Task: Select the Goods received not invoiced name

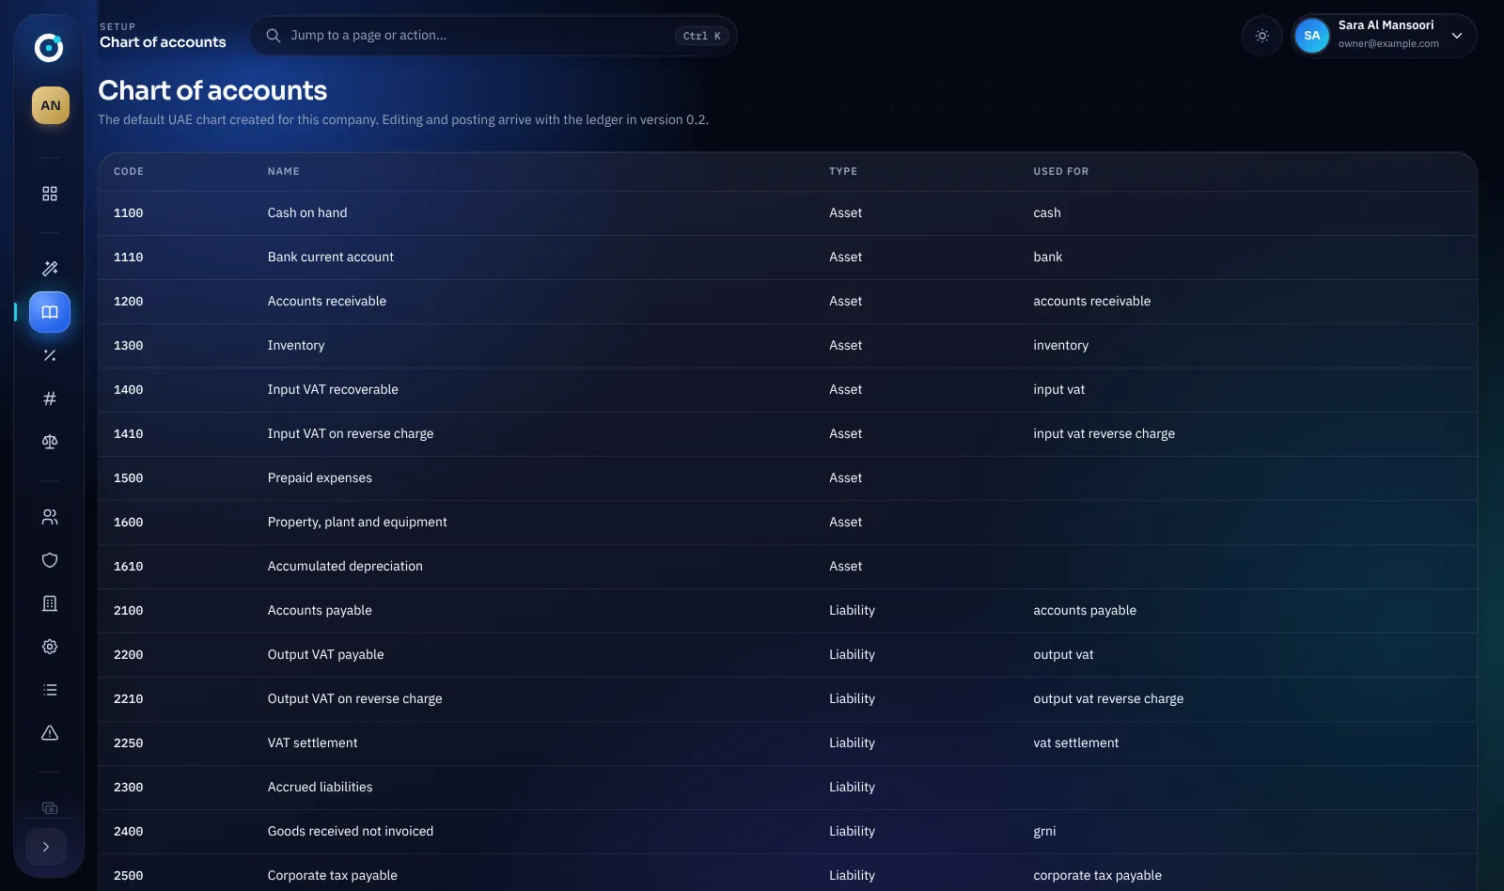Action: [351, 832]
